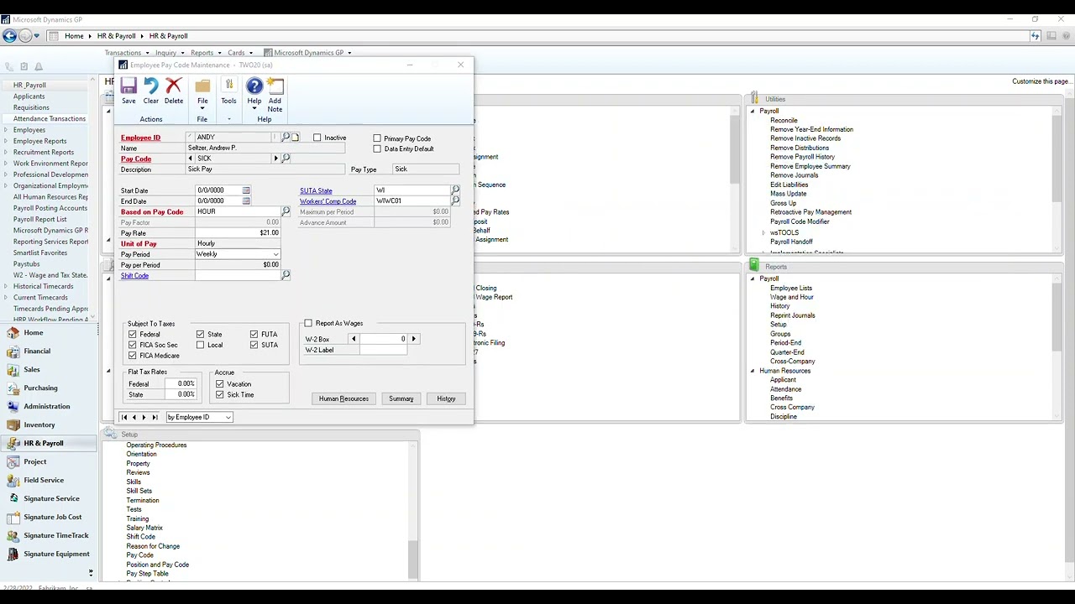The width and height of the screenshot is (1075, 604).
Task: Click the SUTA State link label
Action: tap(316, 190)
